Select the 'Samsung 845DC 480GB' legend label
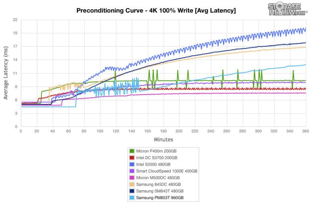The height and width of the screenshot is (208, 314). pos(158,184)
